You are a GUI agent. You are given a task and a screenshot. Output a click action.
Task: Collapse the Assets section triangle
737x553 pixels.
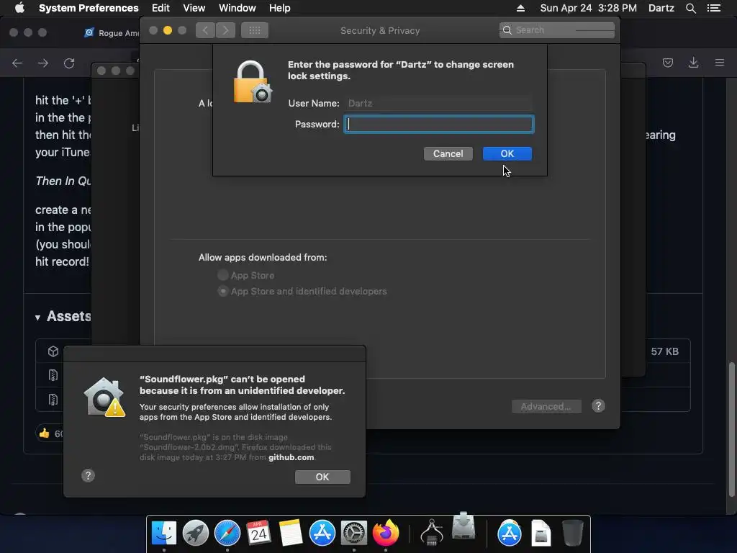pos(37,318)
